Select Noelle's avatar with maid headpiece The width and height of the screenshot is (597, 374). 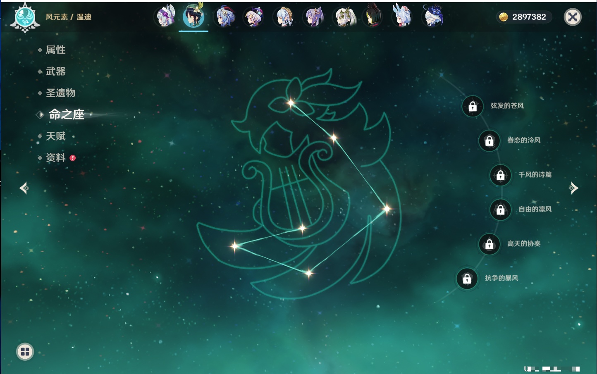165,17
